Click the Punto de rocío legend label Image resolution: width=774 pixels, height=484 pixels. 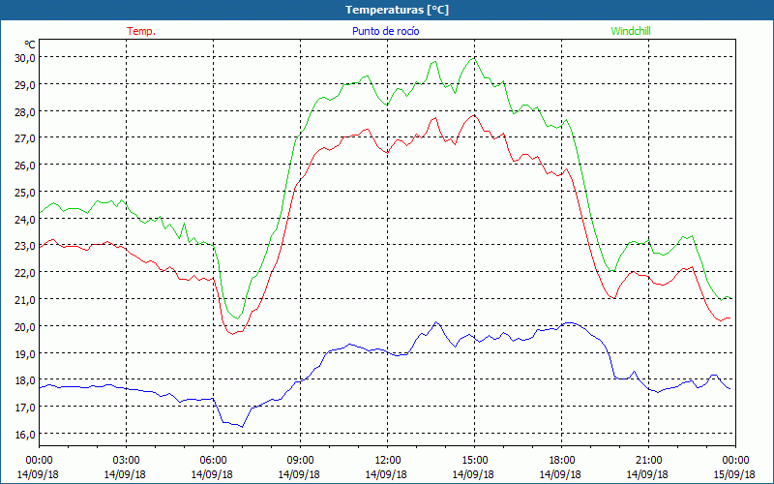[x=386, y=31]
